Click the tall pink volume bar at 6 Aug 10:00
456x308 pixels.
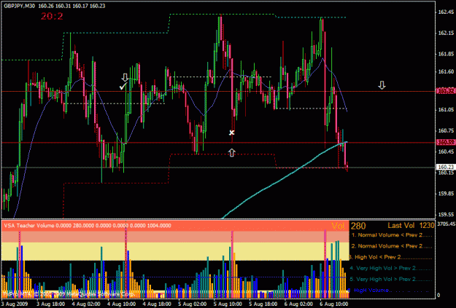pyautogui.click(x=325, y=264)
